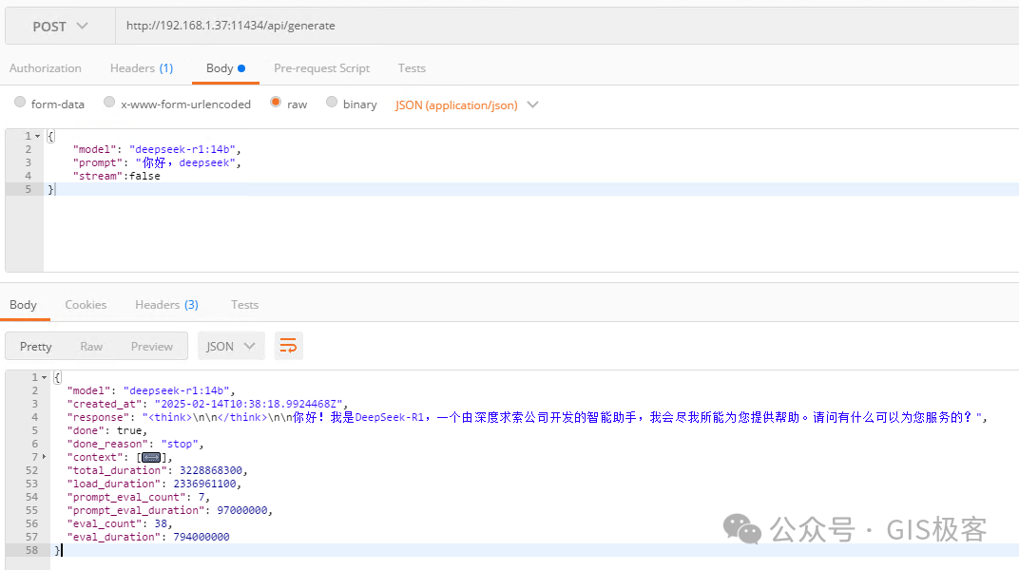Select the request Body tab
The height and width of the screenshot is (570, 1019).
(x=225, y=68)
